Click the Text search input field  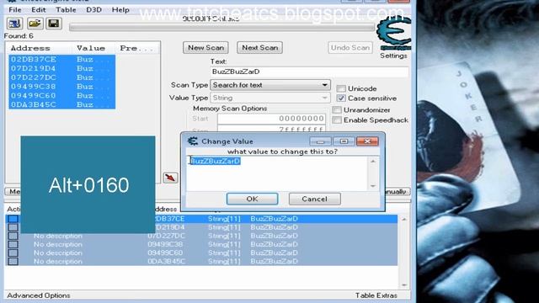click(x=309, y=72)
